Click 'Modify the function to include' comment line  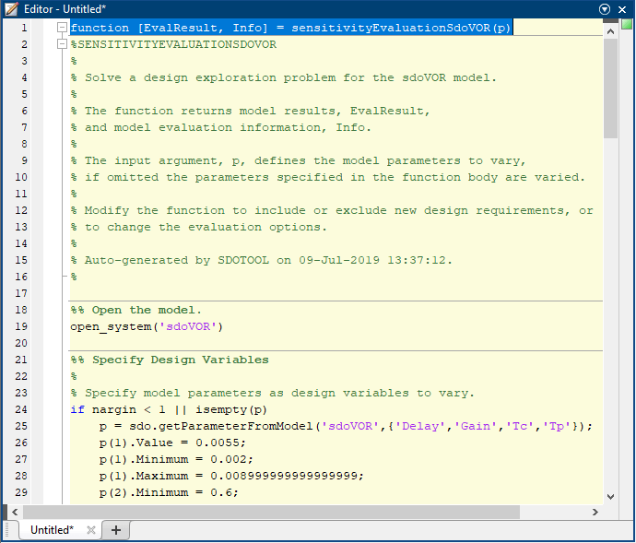[x=332, y=210]
